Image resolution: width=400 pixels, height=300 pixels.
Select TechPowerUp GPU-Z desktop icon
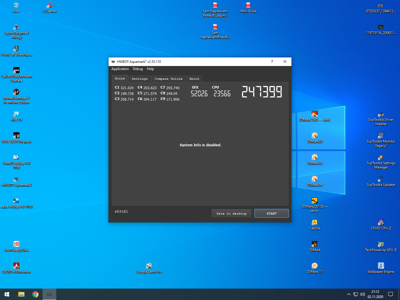tap(381, 246)
